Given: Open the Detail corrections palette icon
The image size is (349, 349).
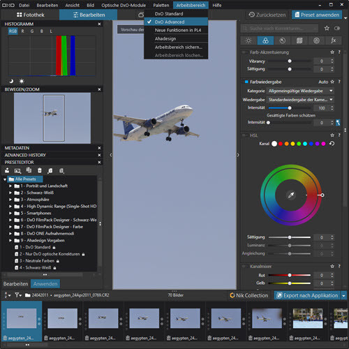Looking at the screenshot, I should (283, 40).
